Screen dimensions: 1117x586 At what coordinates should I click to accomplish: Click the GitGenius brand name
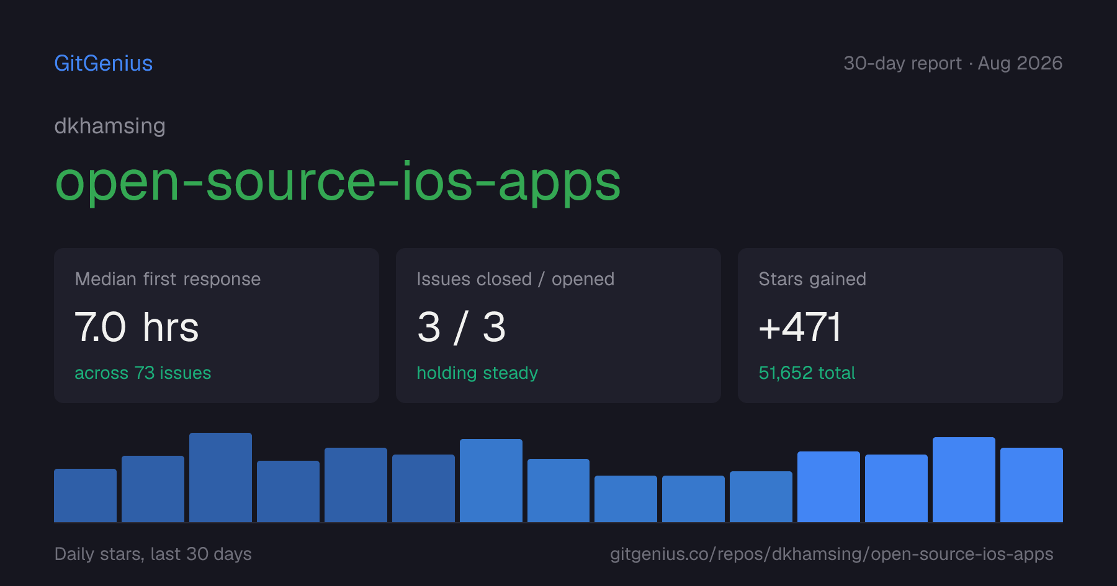(x=104, y=63)
